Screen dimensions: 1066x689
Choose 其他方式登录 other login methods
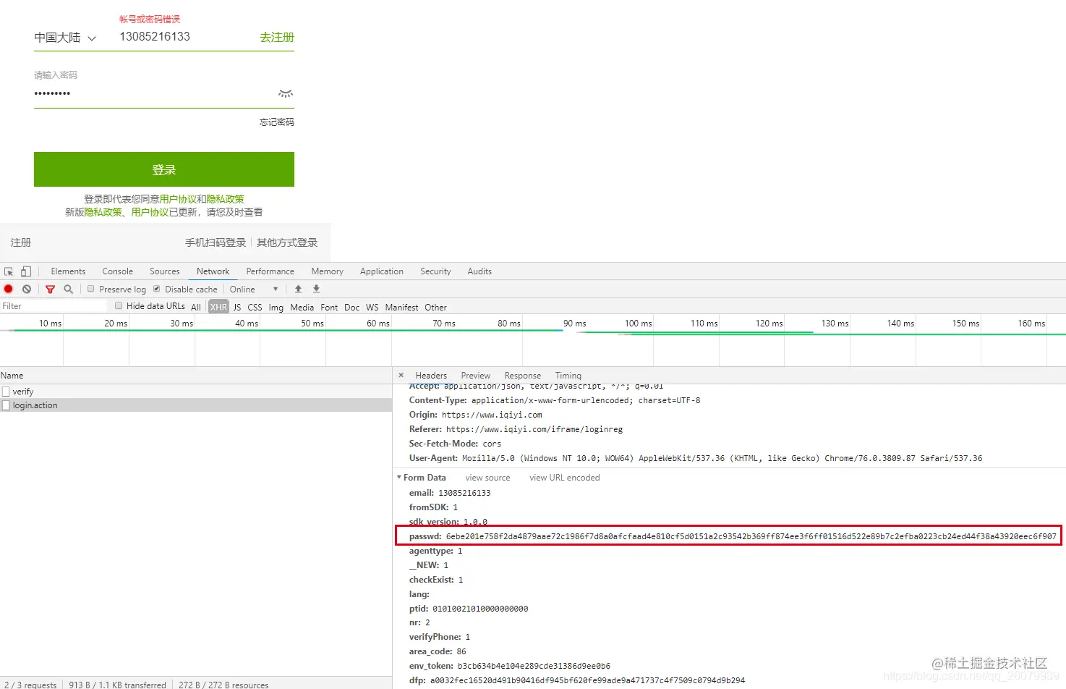coord(287,242)
